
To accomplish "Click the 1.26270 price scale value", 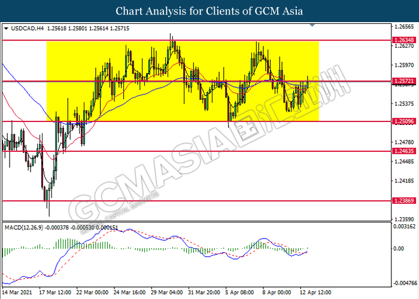I will click(404, 46).
